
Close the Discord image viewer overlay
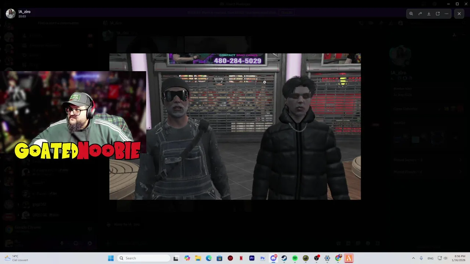[x=459, y=14]
